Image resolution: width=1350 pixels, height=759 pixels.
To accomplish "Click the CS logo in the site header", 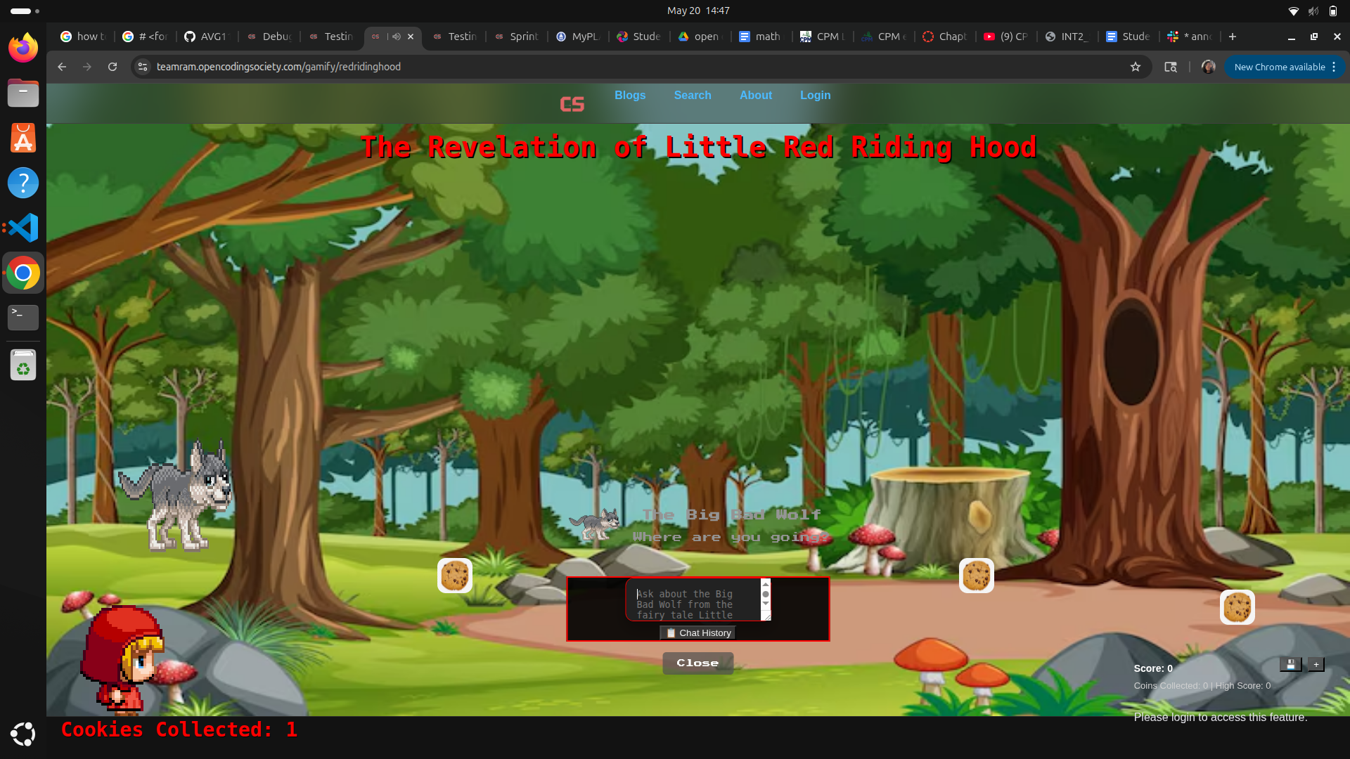I will (x=572, y=104).
